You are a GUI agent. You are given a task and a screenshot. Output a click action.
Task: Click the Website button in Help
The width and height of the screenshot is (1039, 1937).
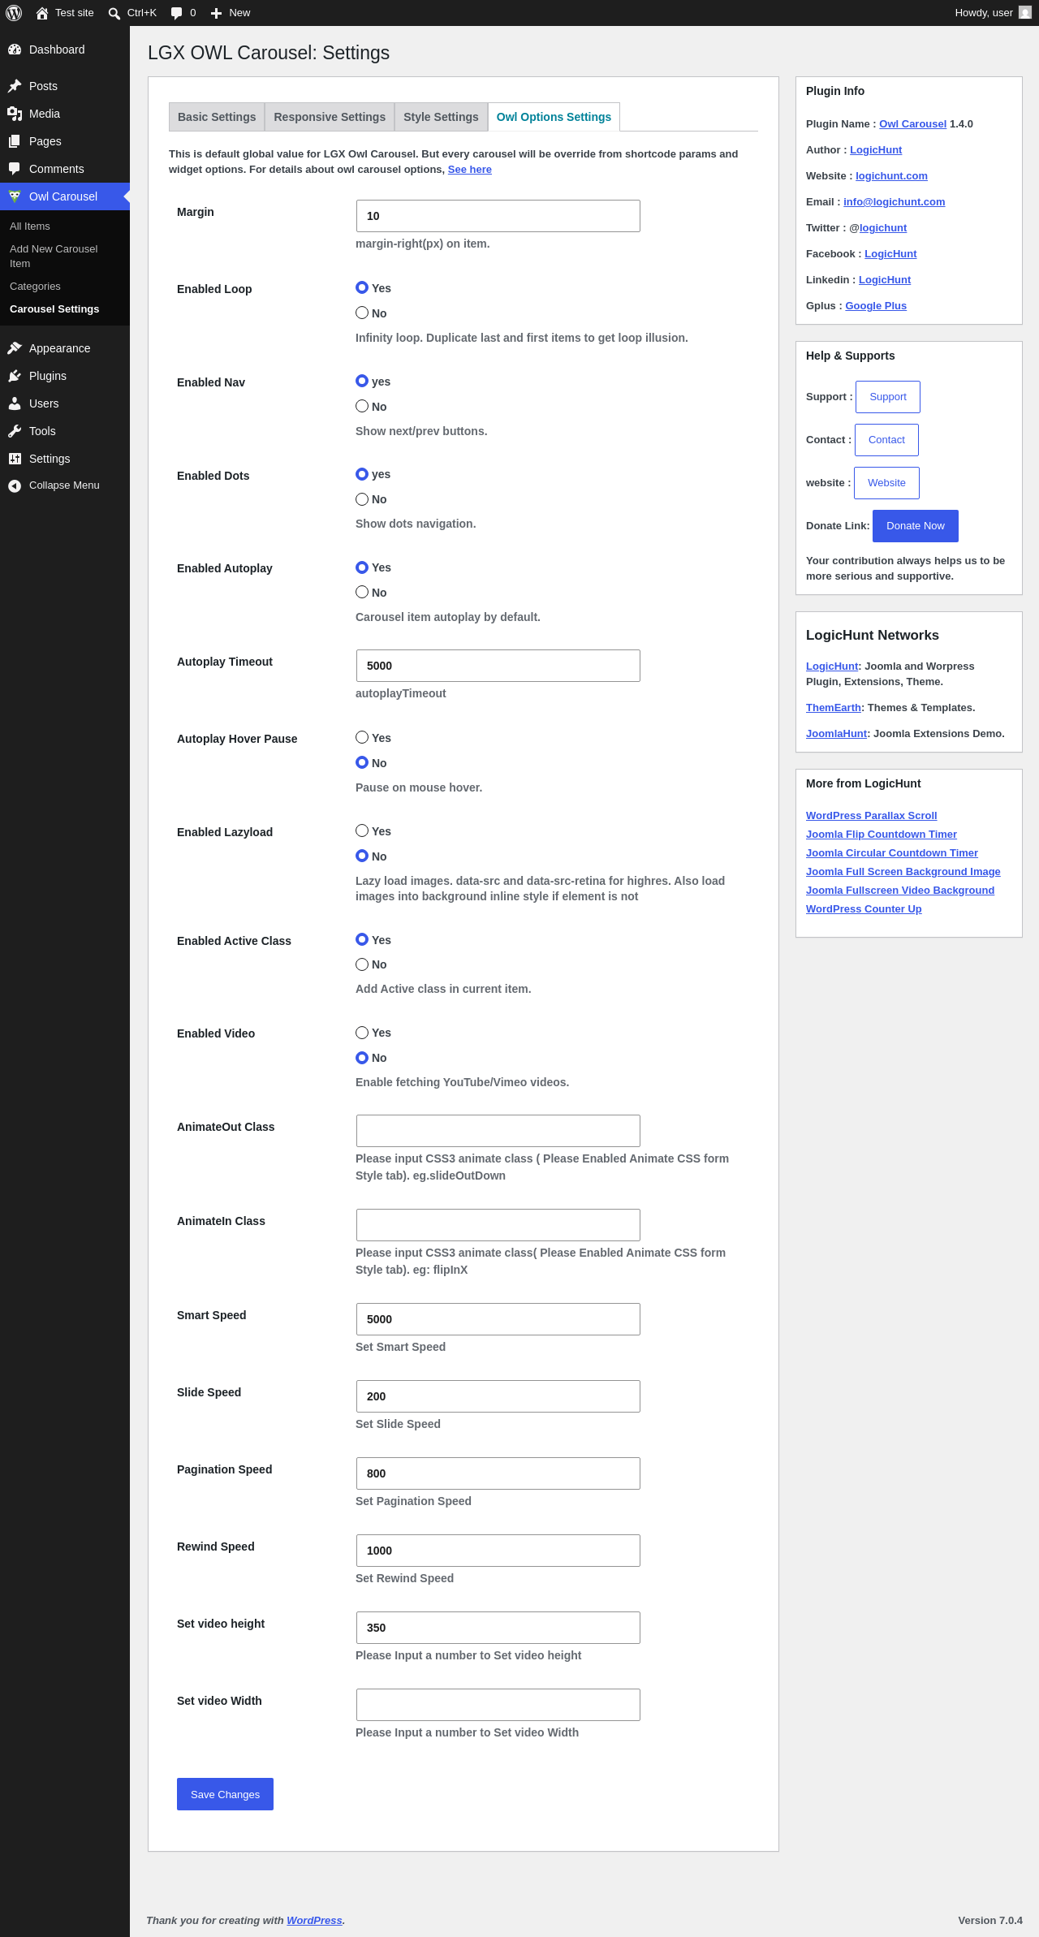[x=886, y=483]
